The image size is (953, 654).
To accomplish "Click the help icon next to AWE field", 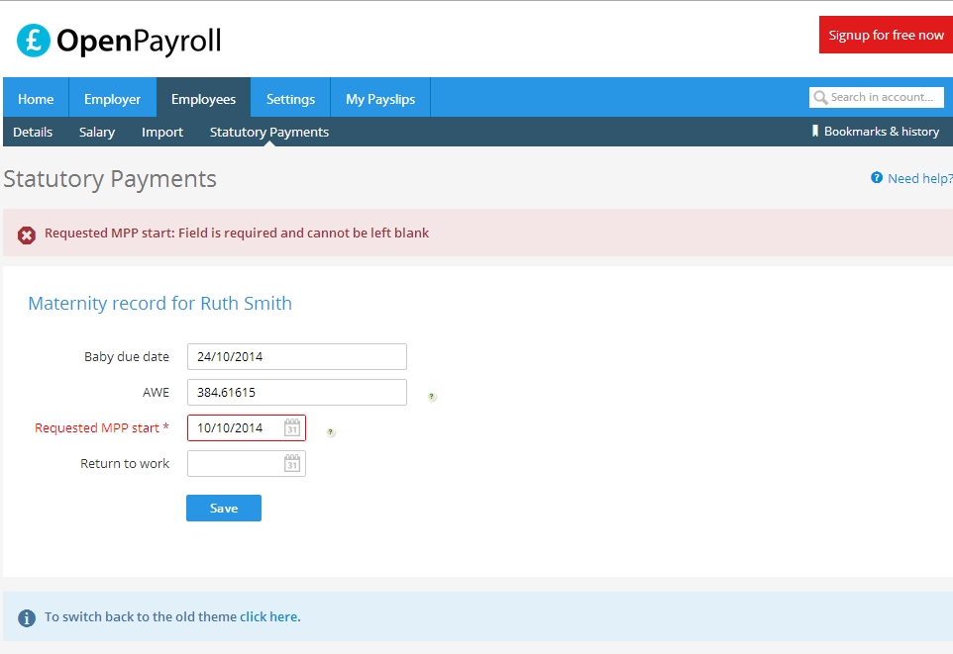I will click(431, 396).
